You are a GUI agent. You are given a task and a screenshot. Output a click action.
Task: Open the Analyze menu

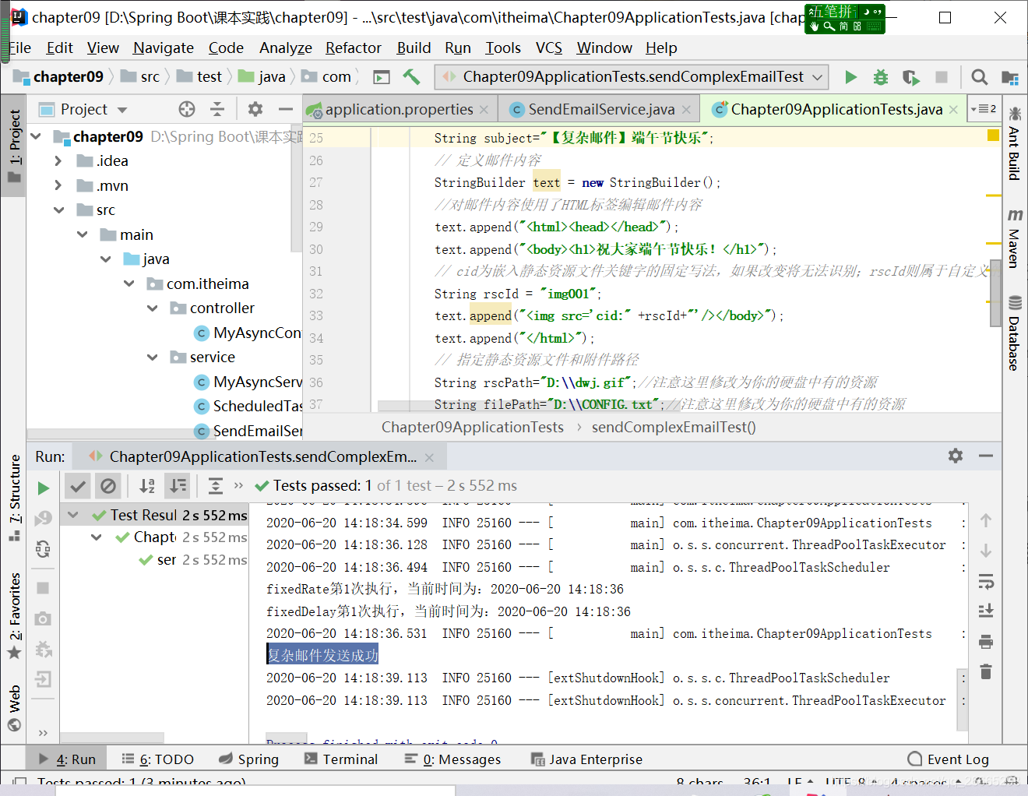pyautogui.click(x=286, y=48)
